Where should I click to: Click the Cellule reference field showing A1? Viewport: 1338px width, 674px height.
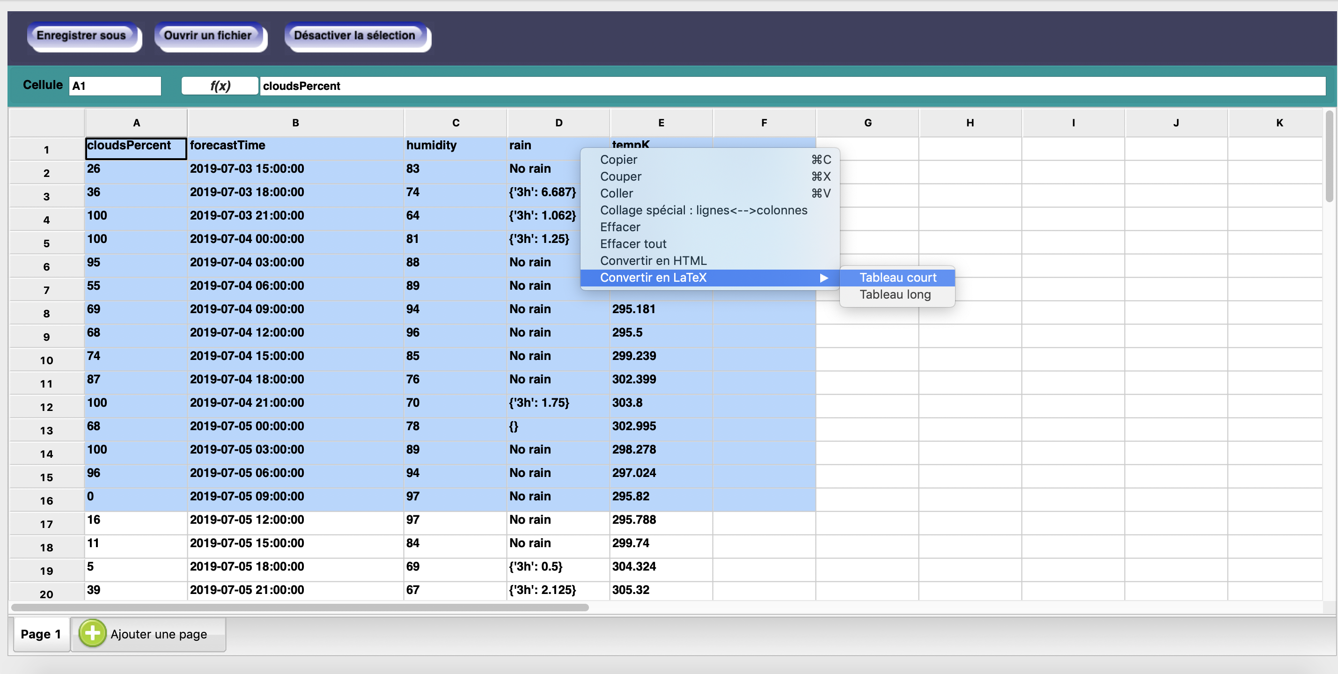click(x=115, y=86)
